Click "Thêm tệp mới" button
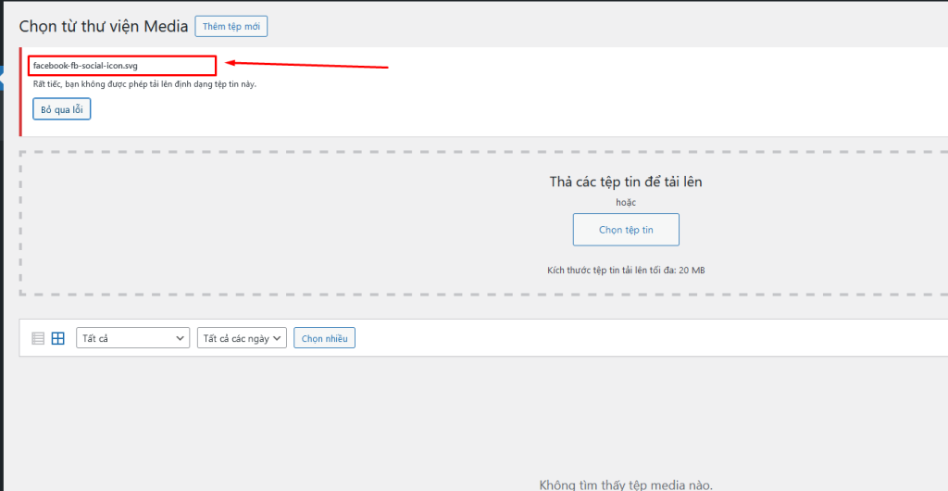Viewport: 948px width, 491px height. pos(231,27)
